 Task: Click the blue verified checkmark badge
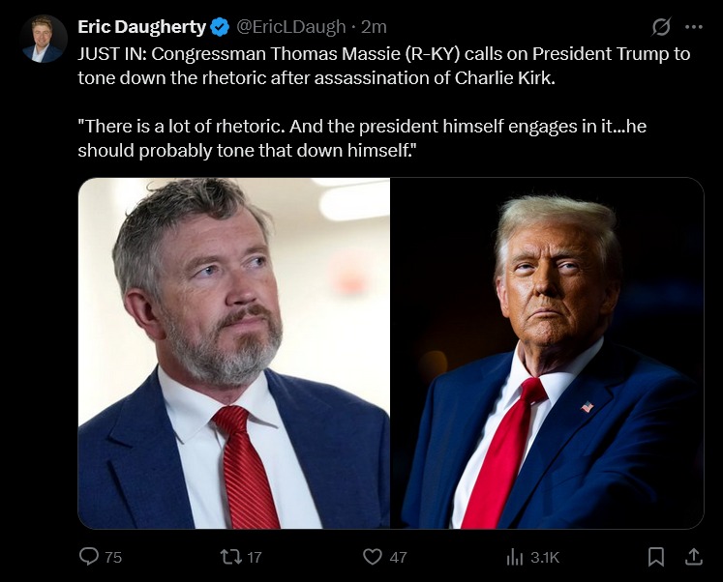pyautogui.click(x=220, y=27)
